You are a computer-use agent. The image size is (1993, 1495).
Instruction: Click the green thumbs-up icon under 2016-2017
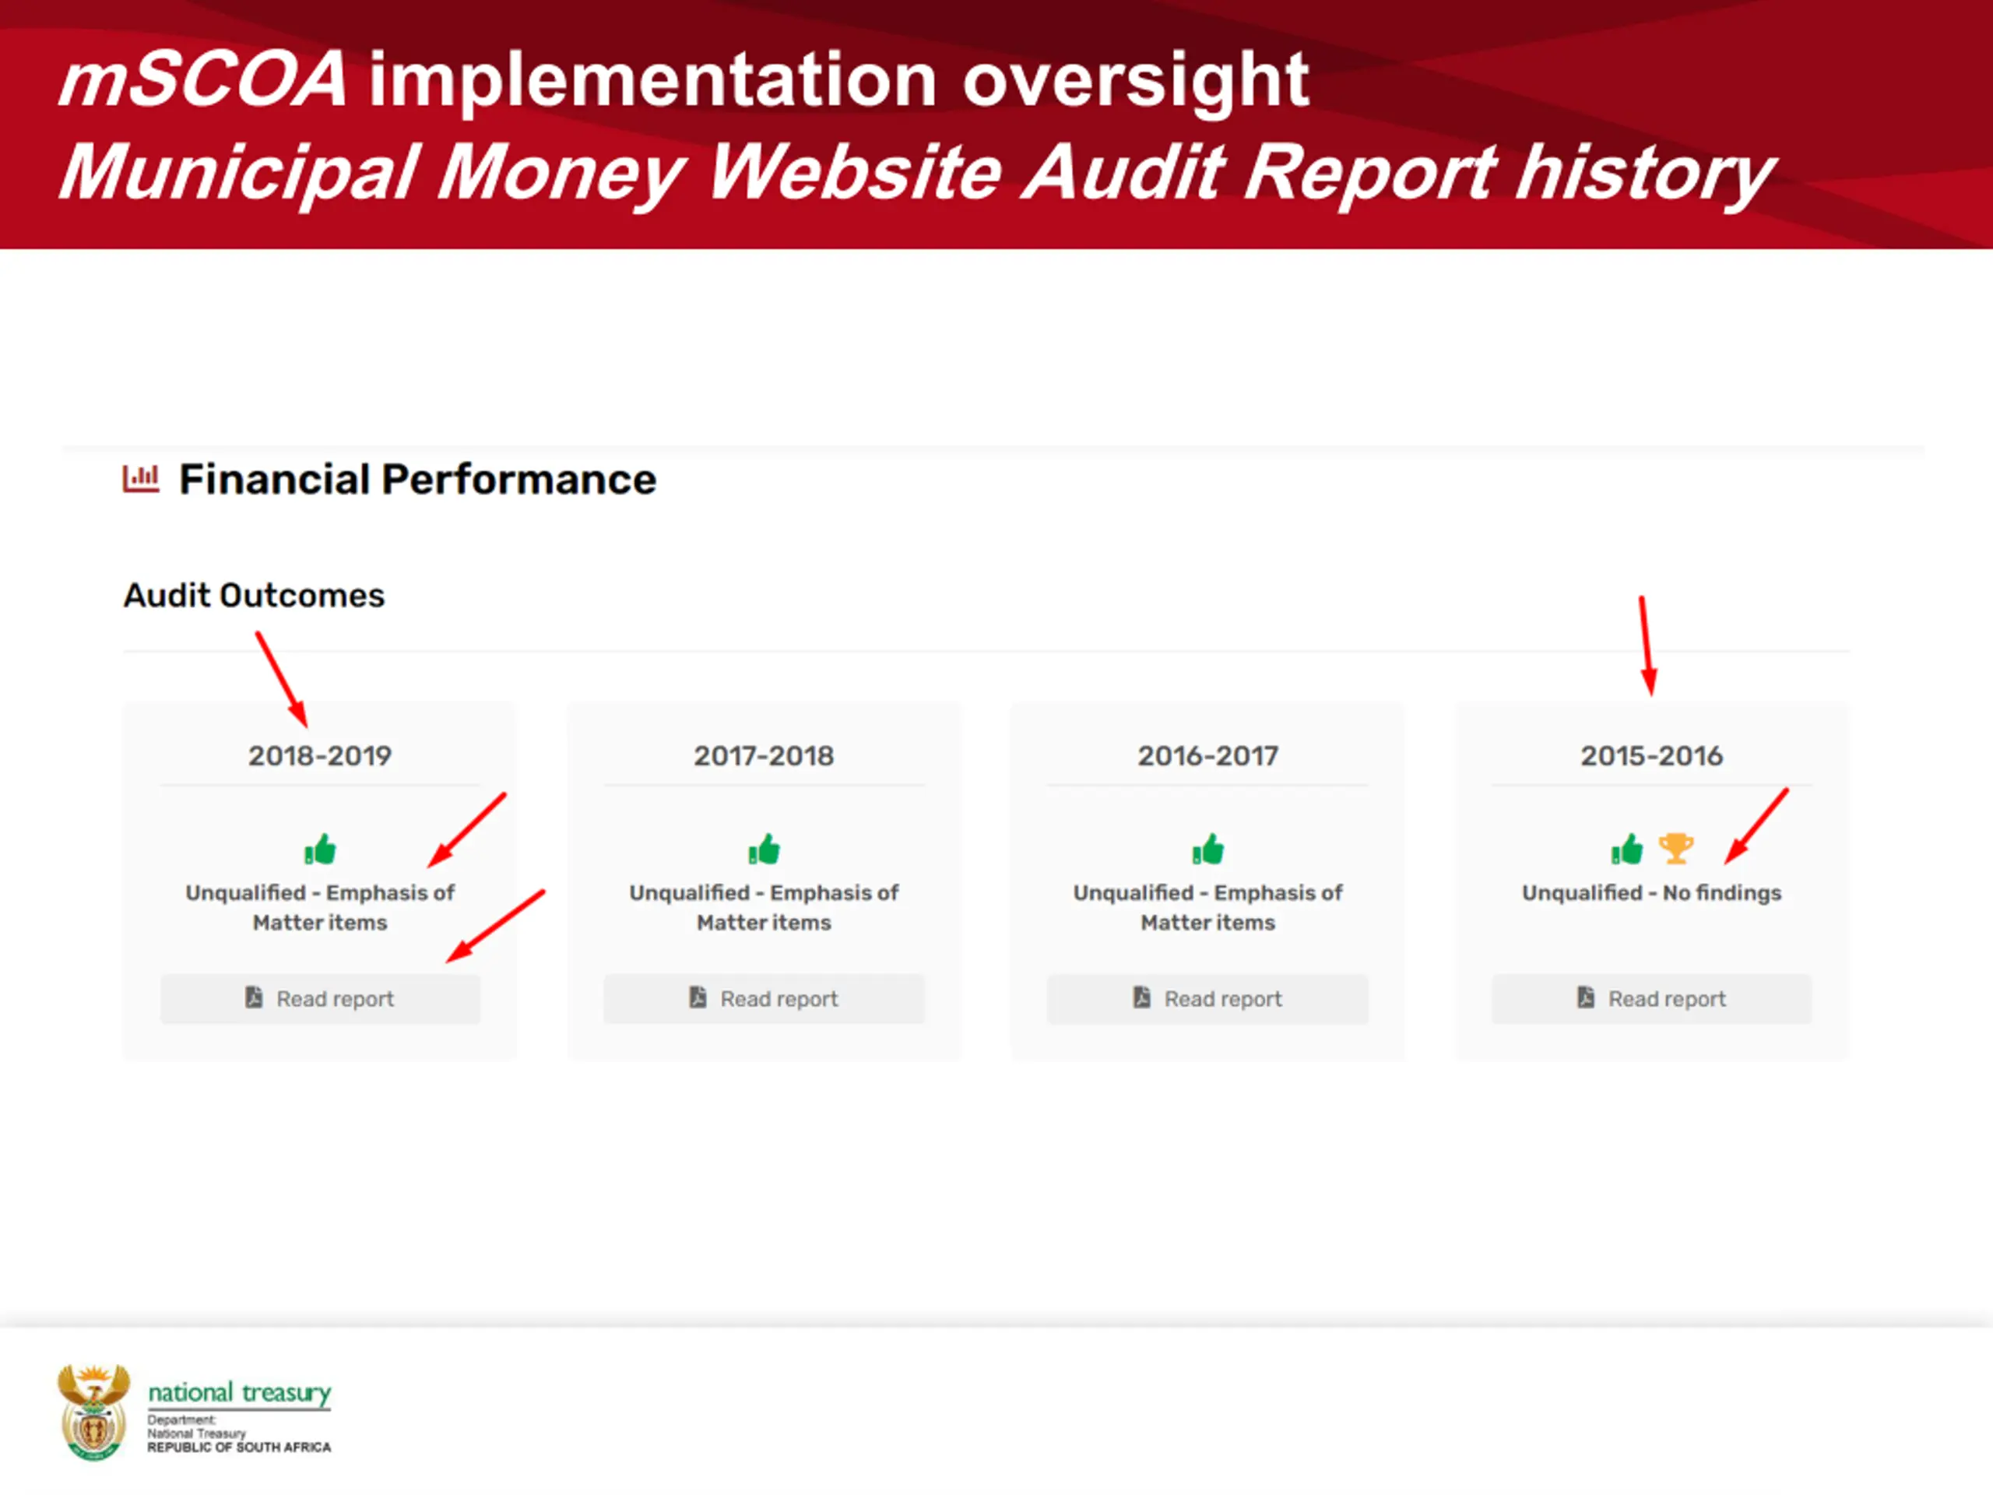(1208, 849)
